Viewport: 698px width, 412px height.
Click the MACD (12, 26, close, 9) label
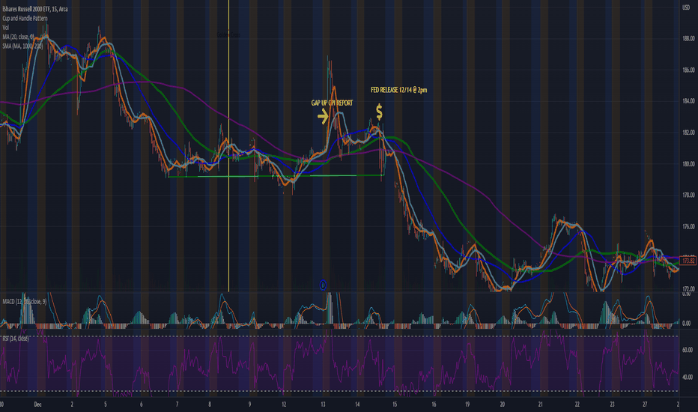(x=24, y=302)
